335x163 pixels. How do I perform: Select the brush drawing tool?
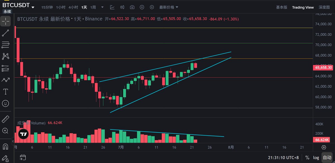click(x=5, y=80)
